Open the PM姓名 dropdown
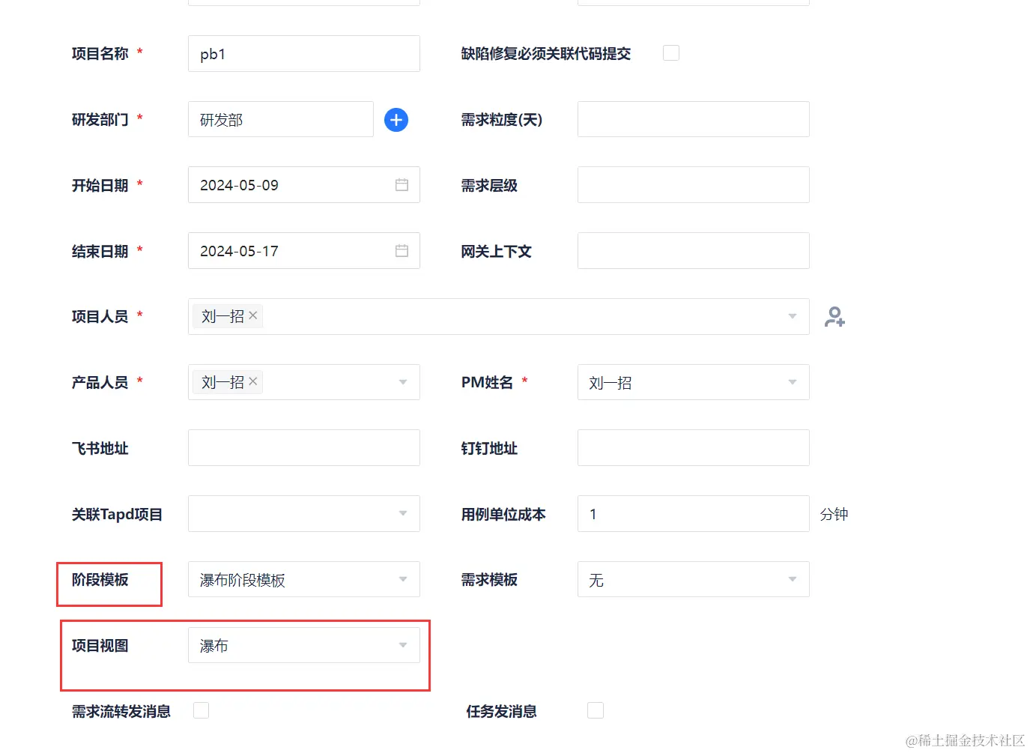This screenshot has width=1030, height=753. (694, 382)
